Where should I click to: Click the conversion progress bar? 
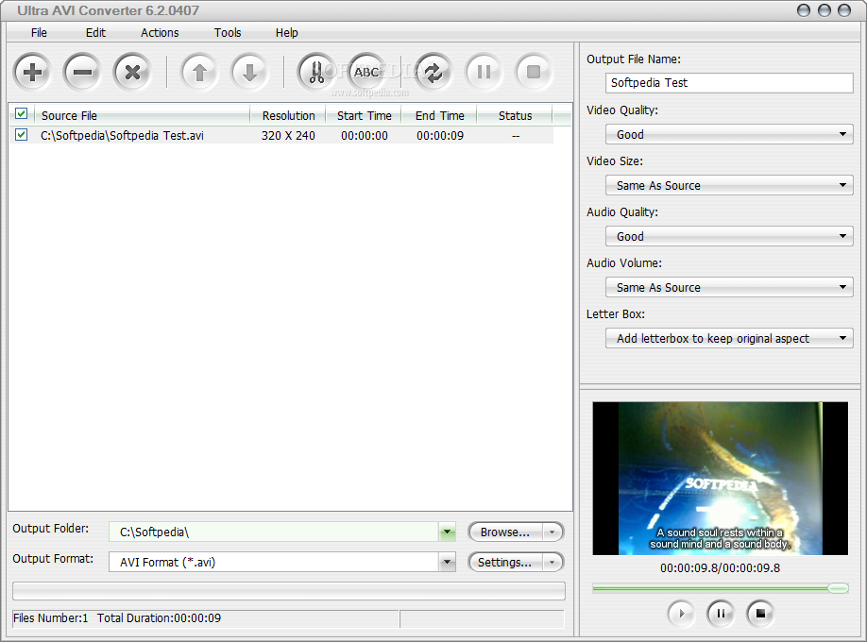[289, 591]
